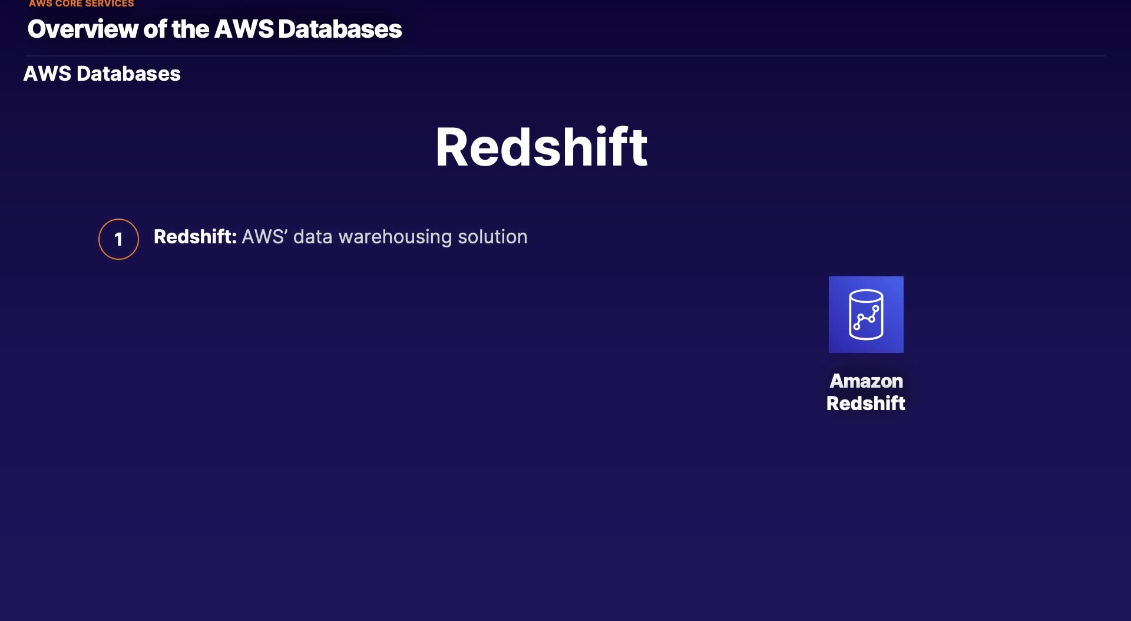Click the word CORE in the orange header
Screen dimensions: 1131x621
pos(68,4)
